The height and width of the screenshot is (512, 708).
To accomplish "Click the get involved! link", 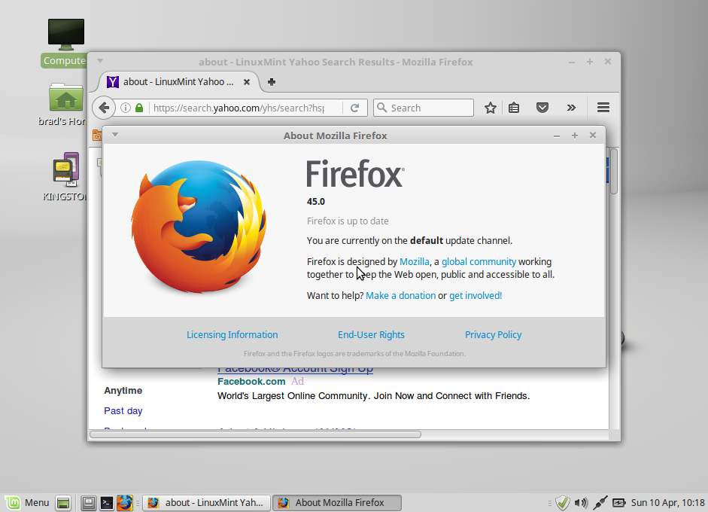I will [476, 296].
